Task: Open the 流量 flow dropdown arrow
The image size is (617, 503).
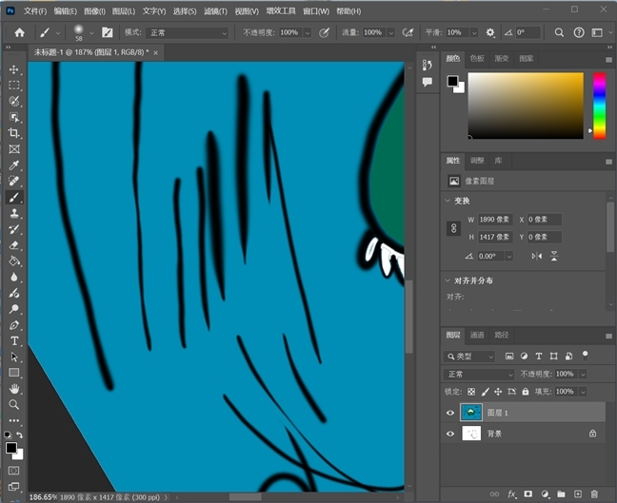Action: 390,33
